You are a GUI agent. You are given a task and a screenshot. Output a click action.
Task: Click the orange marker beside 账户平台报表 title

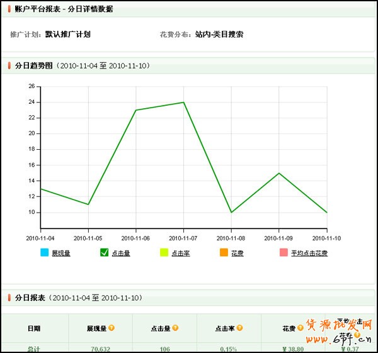[9, 10]
